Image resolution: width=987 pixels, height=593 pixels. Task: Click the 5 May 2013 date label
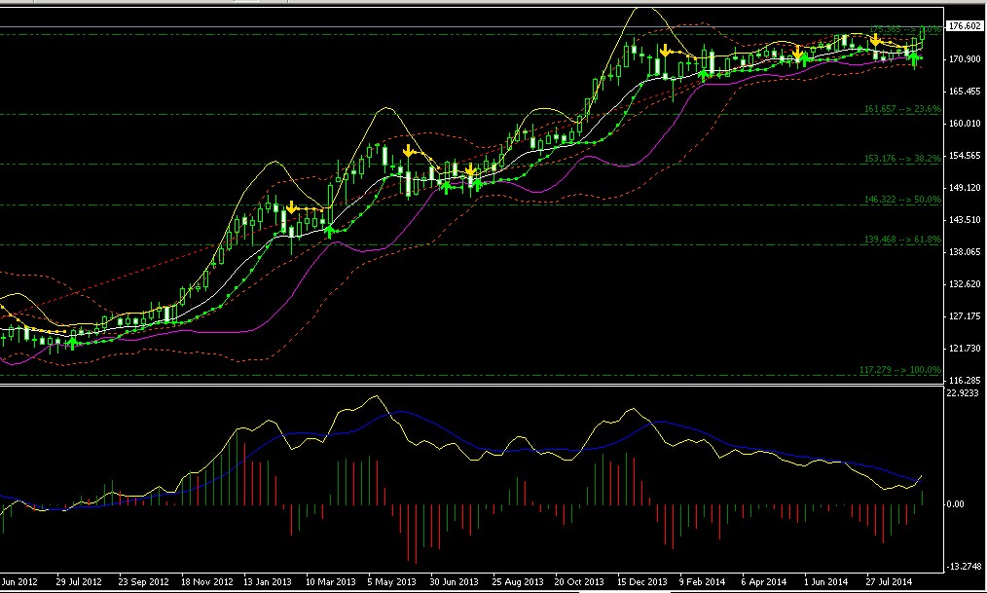click(391, 581)
